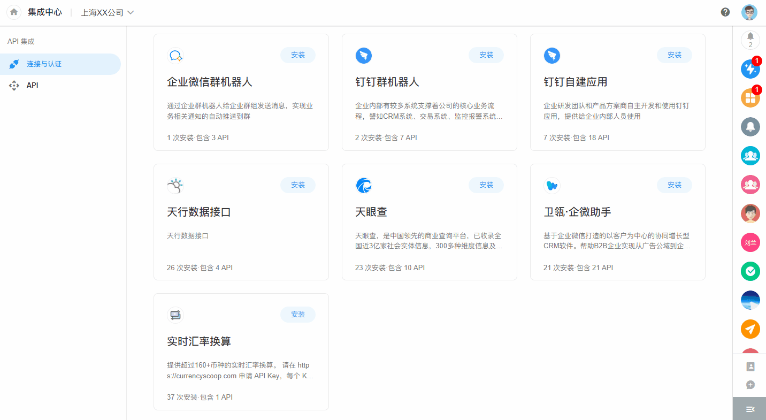Image resolution: width=766 pixels, height=420 pixels.
Task: Click '37 次安装·包含 1 API' text
Action: click(200, 397)
